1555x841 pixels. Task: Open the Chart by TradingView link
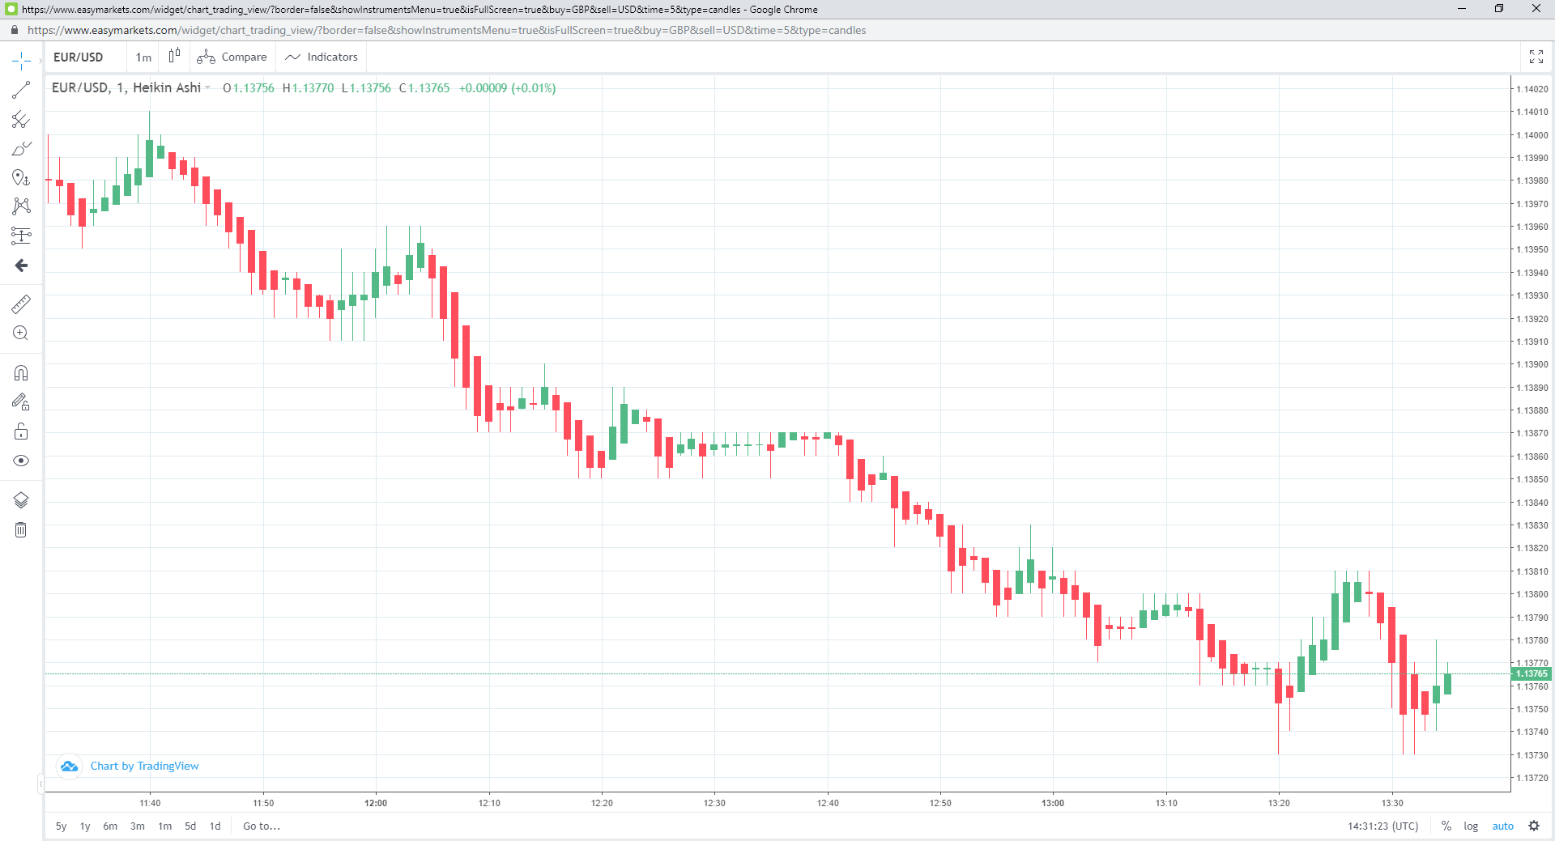pos(144,767)
